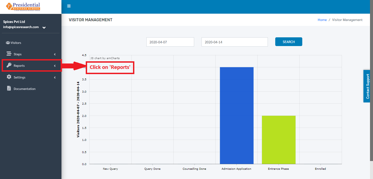
Task: Click the 'New Query' axis label
Action: pos(110,169)
